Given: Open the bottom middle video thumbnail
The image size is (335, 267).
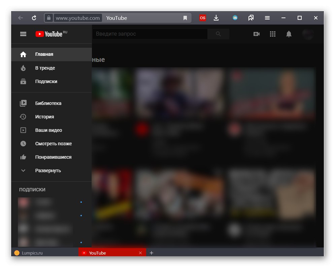Looking at the screenshot, I should click(x=179, y=194).
